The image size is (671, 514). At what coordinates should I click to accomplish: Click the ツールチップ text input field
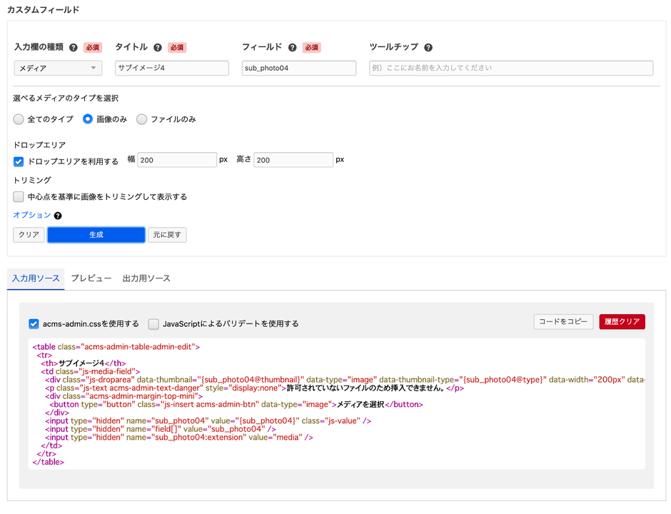(x=510, y=69)
